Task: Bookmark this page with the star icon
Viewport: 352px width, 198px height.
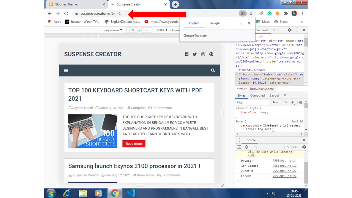Action: coord(251,13)
